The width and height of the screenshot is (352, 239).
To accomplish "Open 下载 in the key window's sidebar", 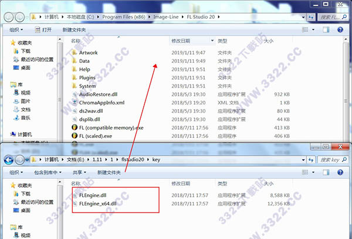I will pos(22,194).
